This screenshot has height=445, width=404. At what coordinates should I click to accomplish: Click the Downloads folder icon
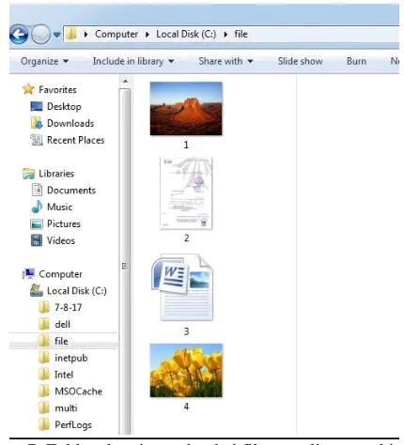tap(37, 123)
